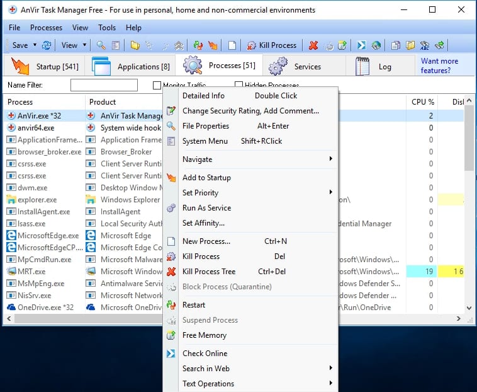Click the magnifier File Properties toolbar icon
This screenshot has width=477, height=392.
(101, 45)
